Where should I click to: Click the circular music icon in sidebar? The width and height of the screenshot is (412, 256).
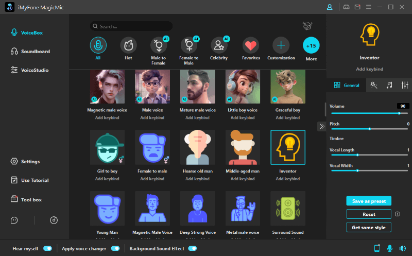(54, 220)
